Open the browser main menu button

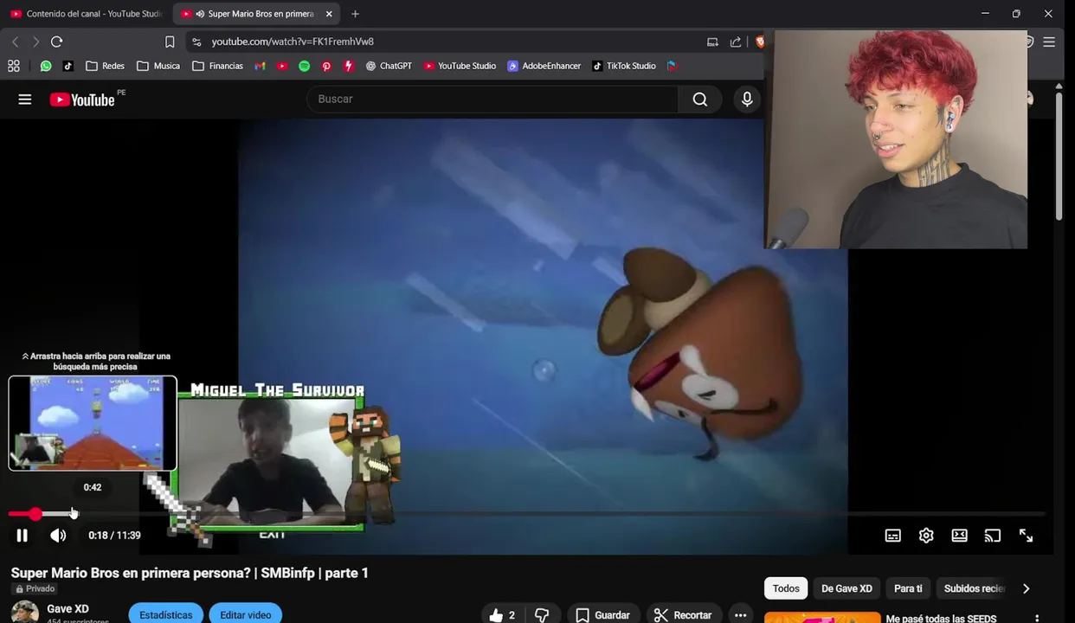click(x=1049, y=42)
